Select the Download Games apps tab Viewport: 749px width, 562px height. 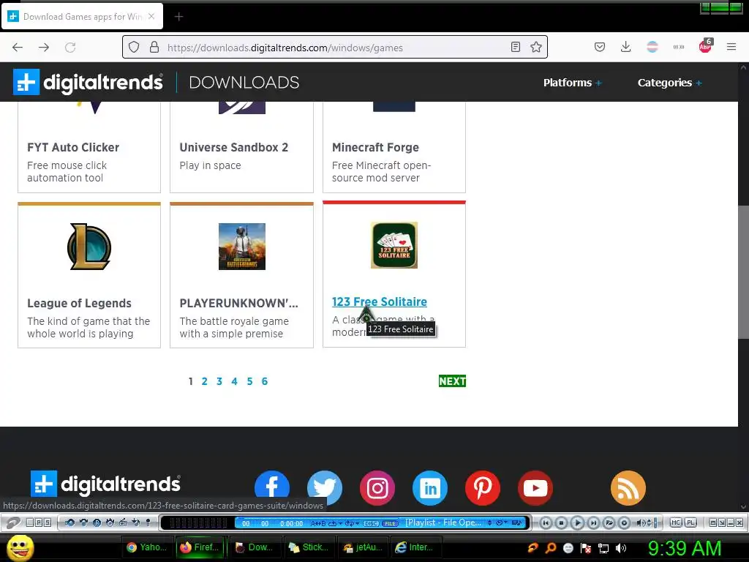[82, 16]
